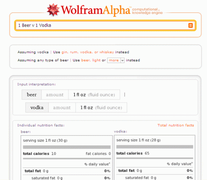207x180 pixels.
Task: Click beer 'total calories 10' value
Action: coord(39,153)
